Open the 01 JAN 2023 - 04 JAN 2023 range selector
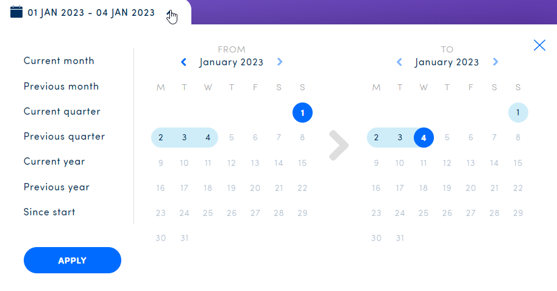The width and height of the screenshot is (557, 291). tap(91, 12)
